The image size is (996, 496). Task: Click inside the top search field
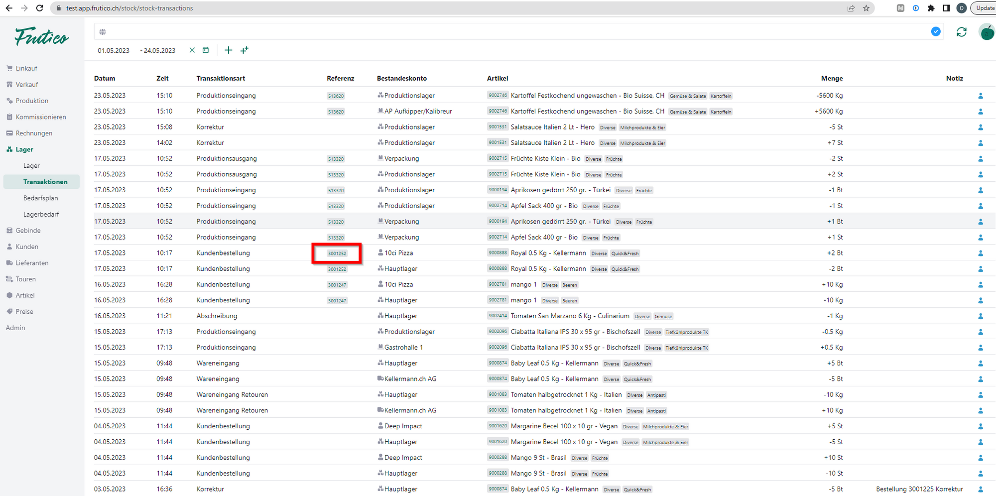(x=498, y=32)
